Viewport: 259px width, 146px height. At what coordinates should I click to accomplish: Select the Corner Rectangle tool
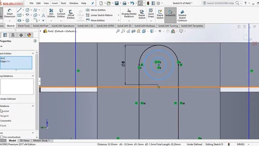(19, 15)
